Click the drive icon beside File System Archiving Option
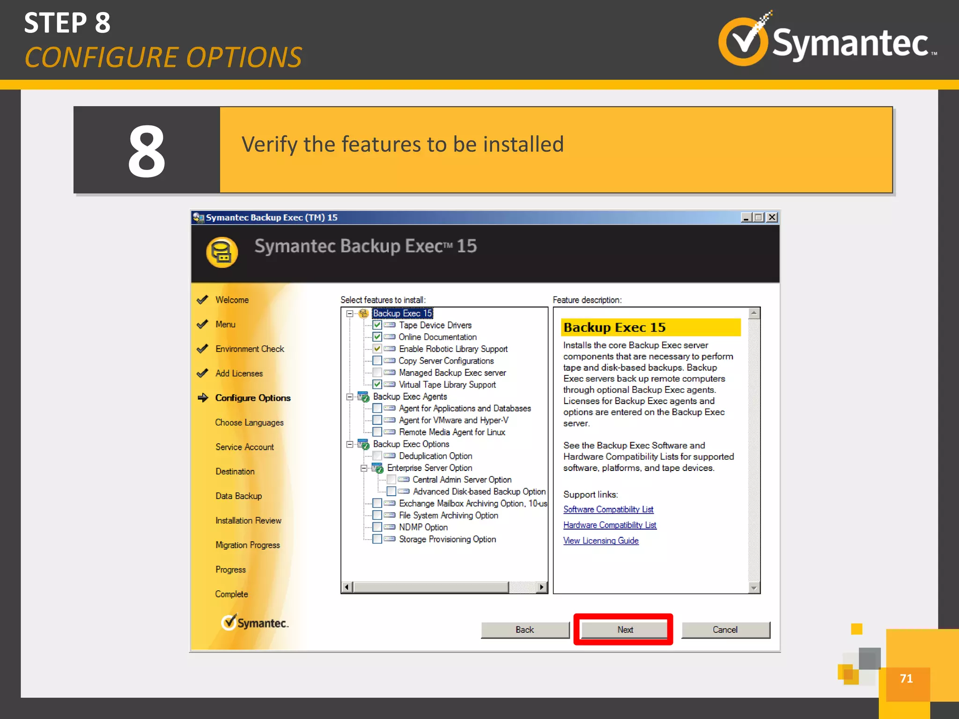Viewport: 959px width, 719px height. coord(390,515)
